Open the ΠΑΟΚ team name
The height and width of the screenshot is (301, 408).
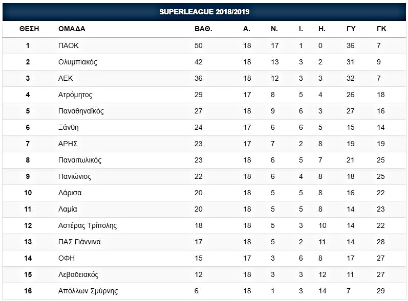pos(69,45)
